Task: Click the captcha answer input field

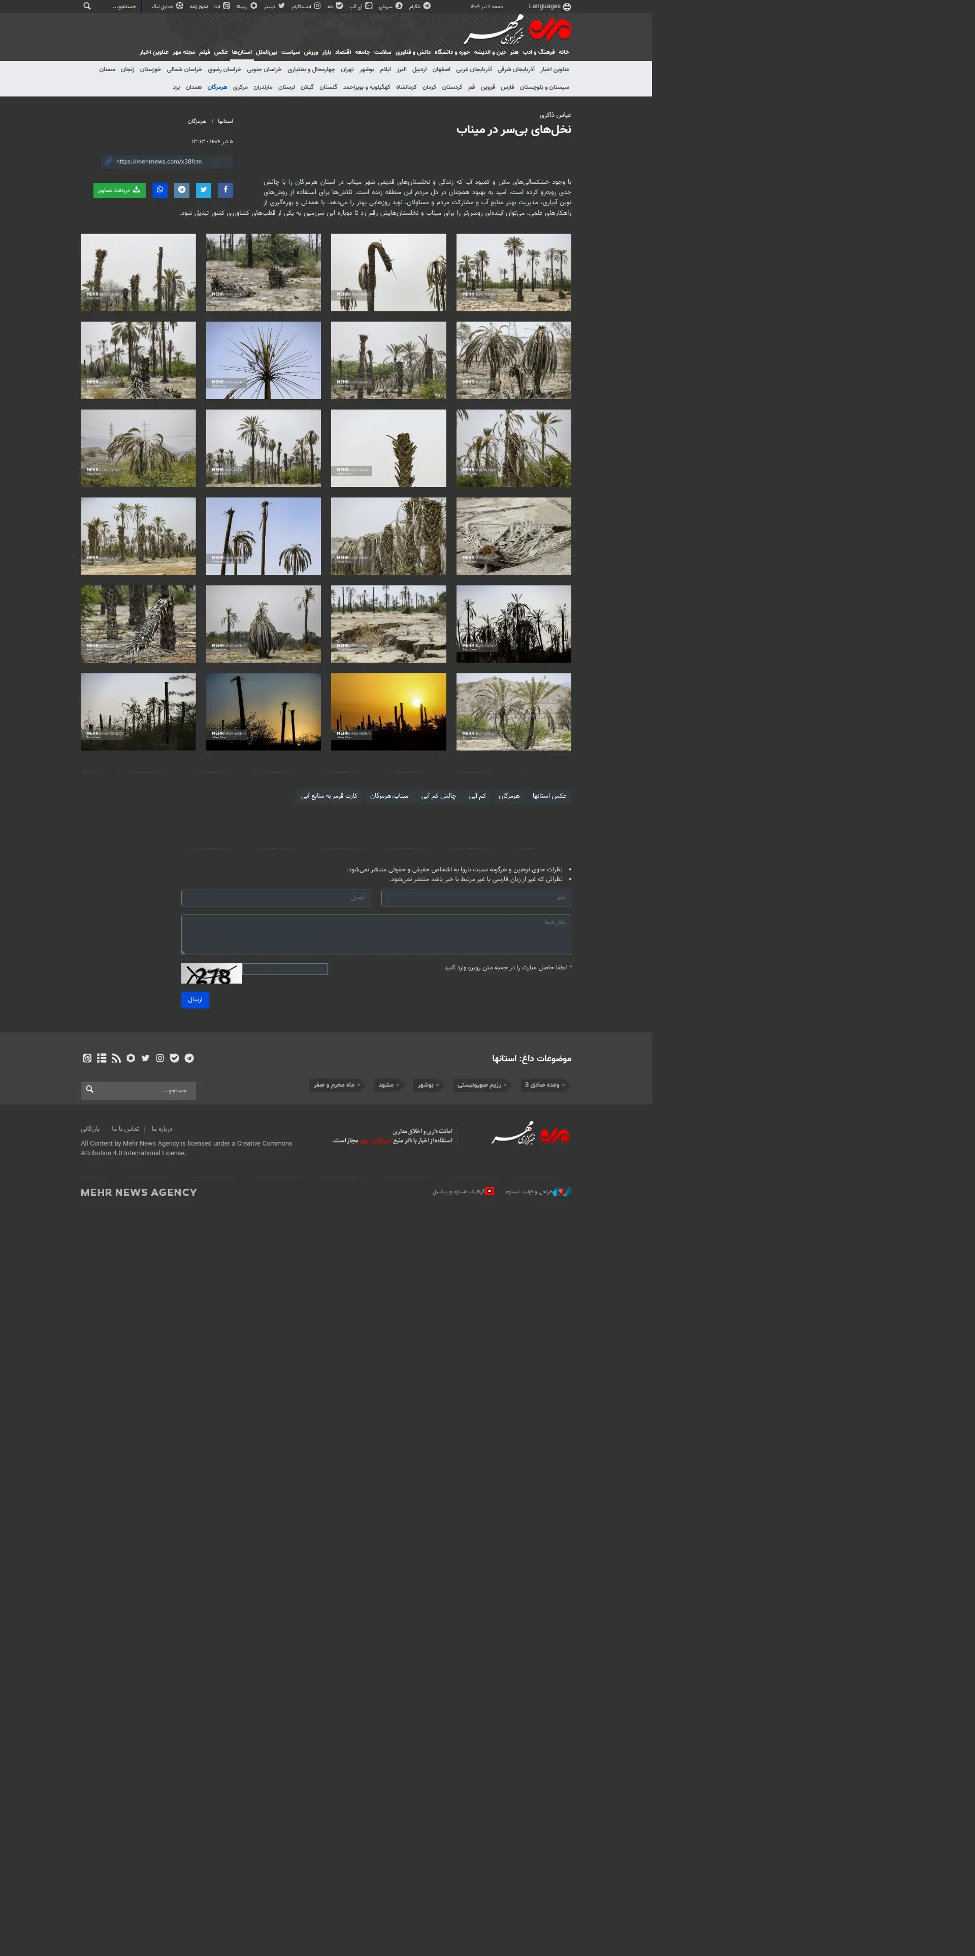Action: point(285,969)
